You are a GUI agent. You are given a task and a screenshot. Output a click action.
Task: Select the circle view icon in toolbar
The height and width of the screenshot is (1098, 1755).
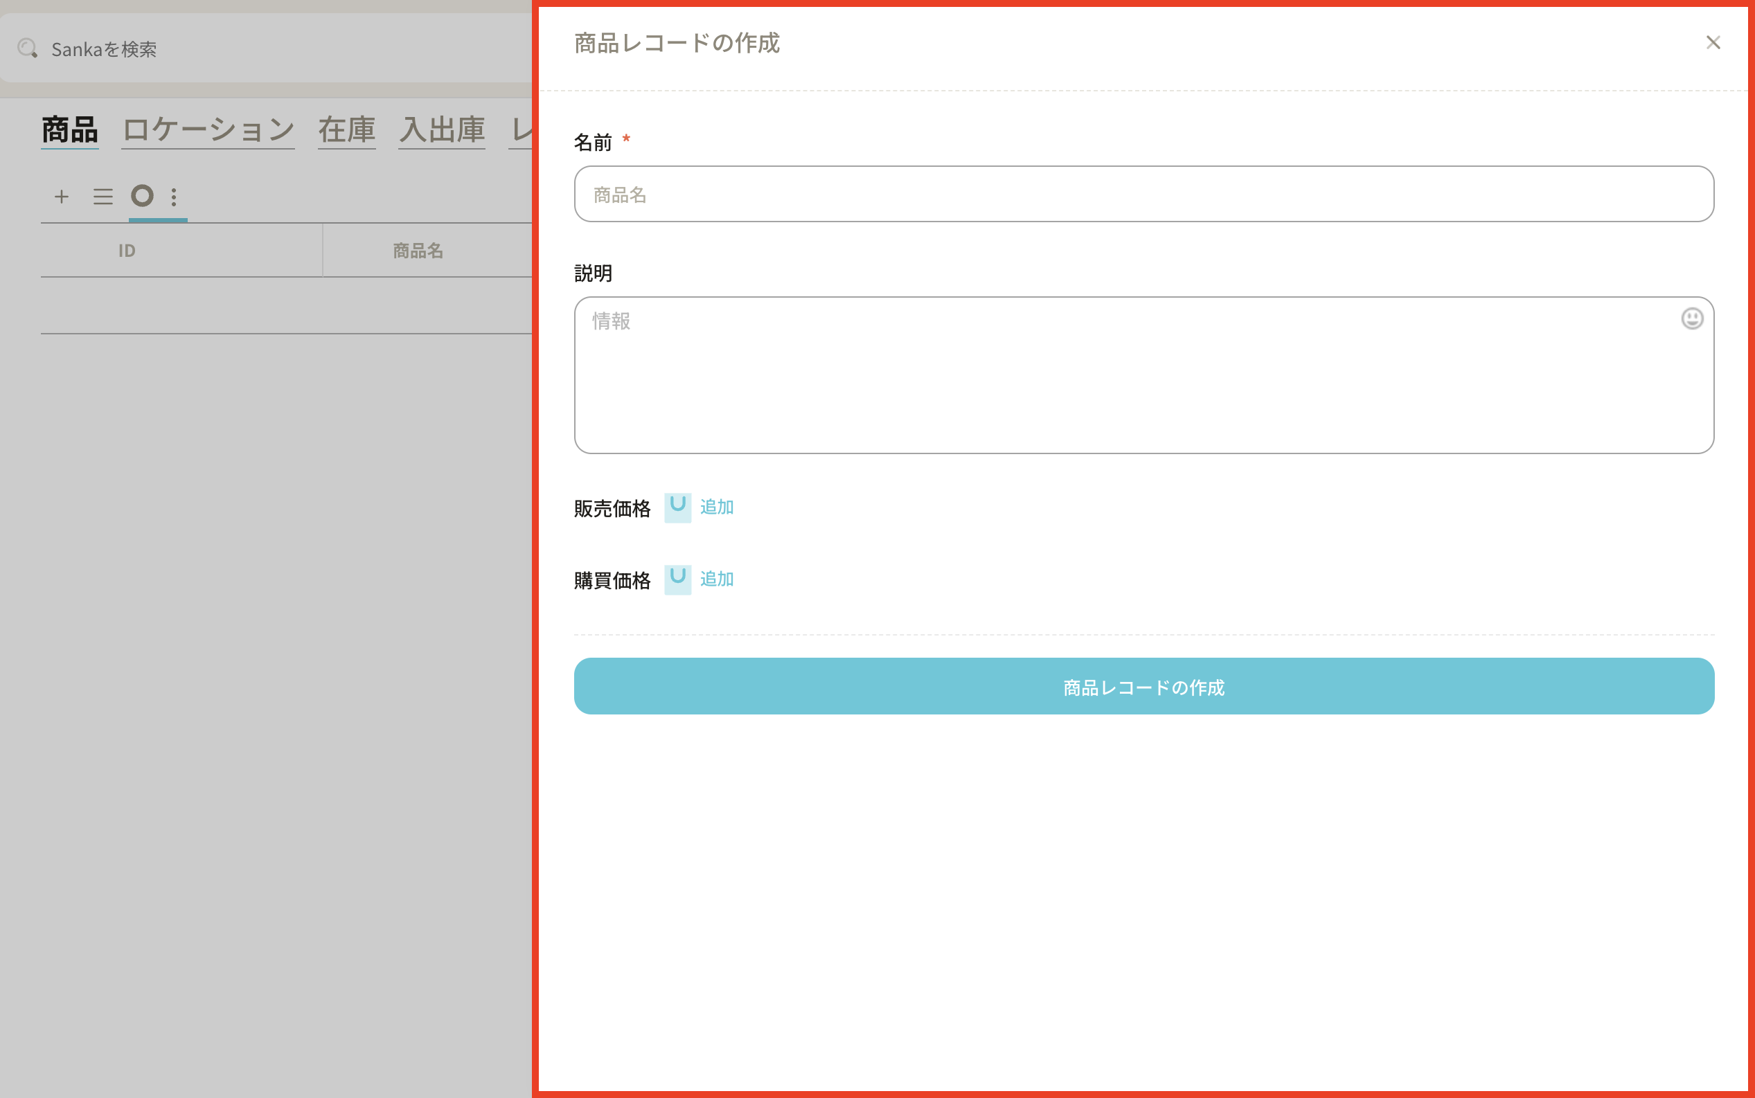(143, 195)
